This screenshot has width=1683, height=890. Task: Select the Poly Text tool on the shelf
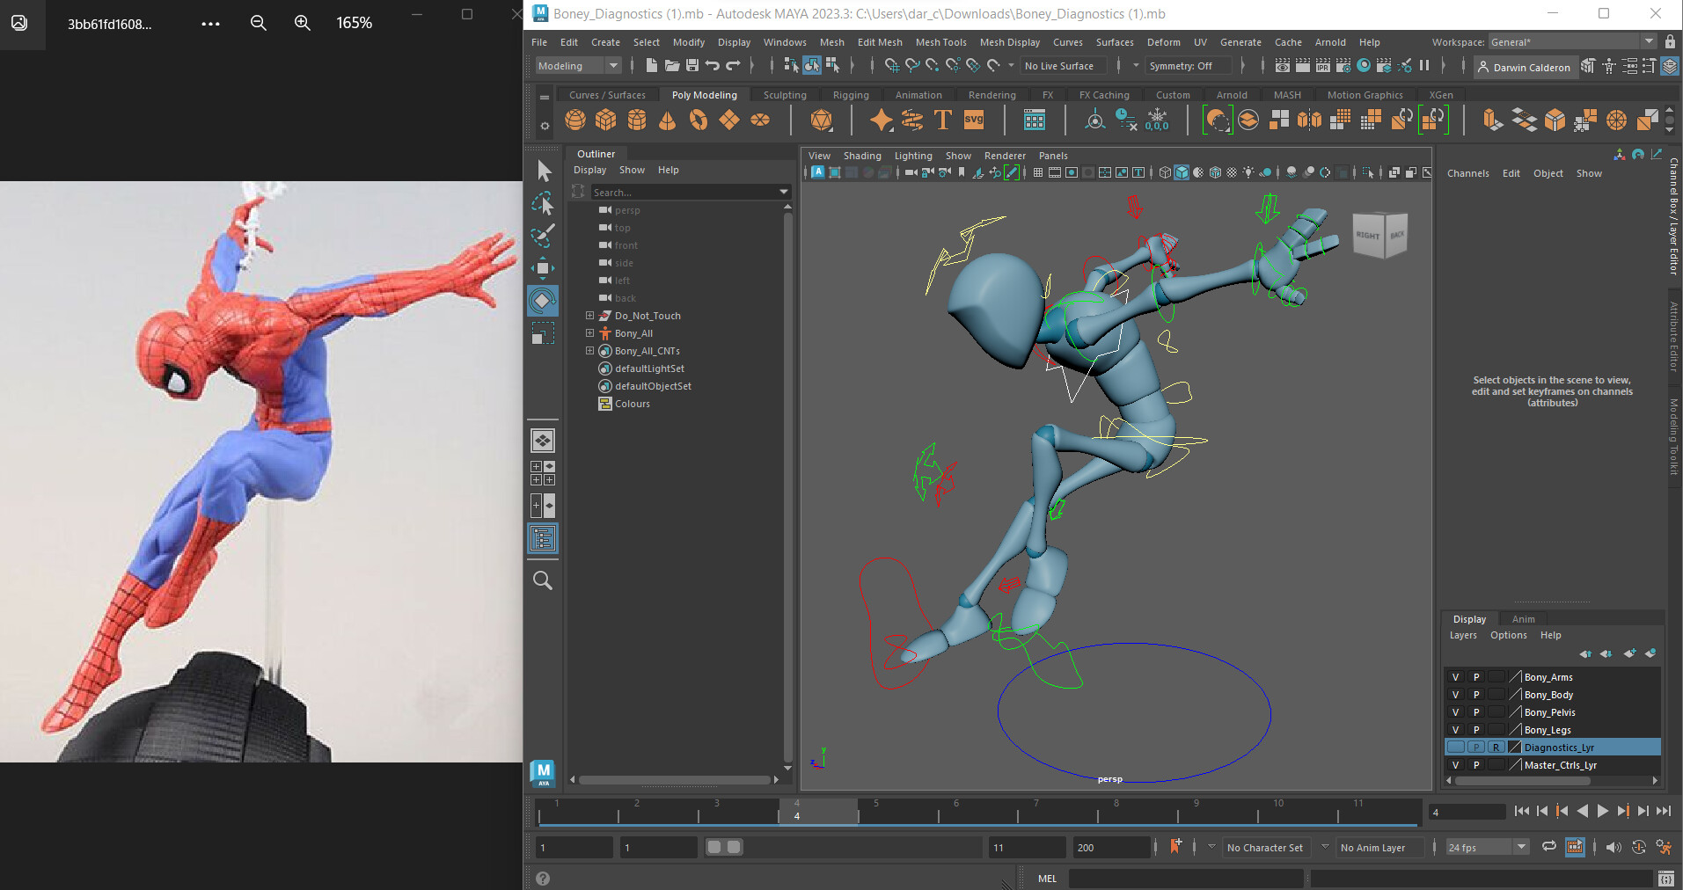click(x=941, y=120)
